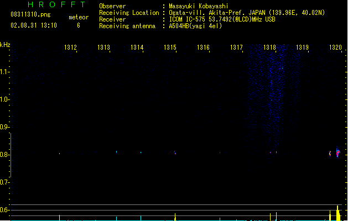The image size is (348, 221).
Task: Click the 0.6 kHz frequency label
Action: [x=4, y=210]
